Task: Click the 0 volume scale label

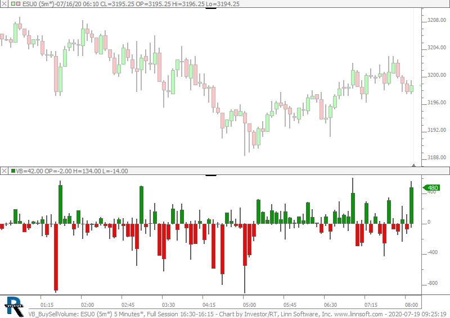Action: (429, 222)
